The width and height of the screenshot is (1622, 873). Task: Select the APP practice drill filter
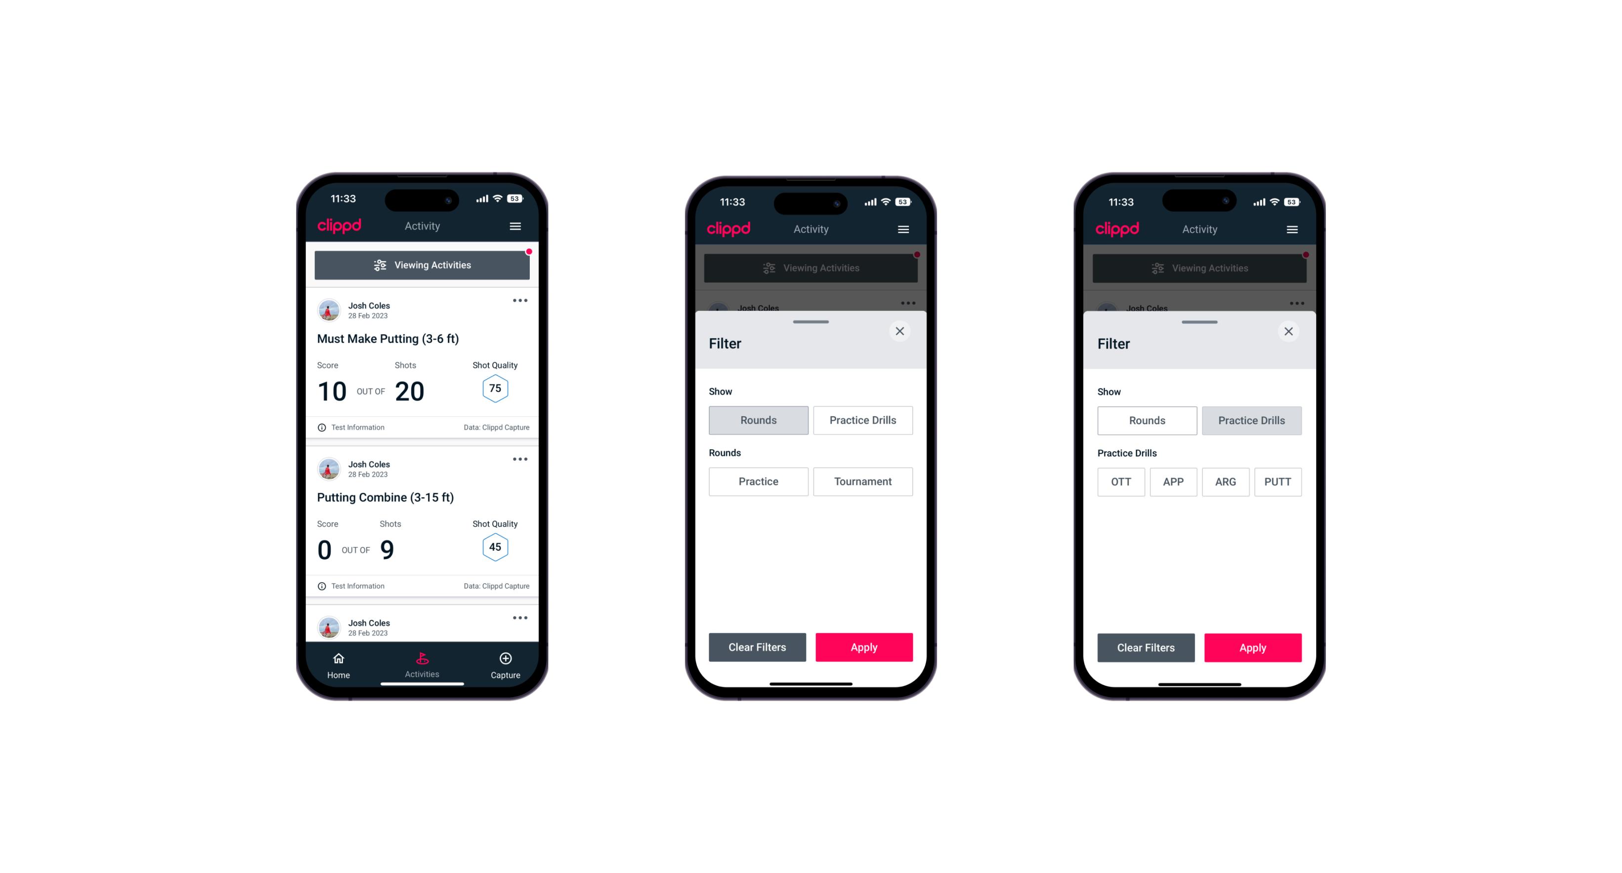[x=1174, y=481]
